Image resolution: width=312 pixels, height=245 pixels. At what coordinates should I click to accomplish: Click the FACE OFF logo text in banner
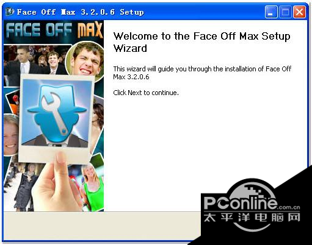pos(39,30)
